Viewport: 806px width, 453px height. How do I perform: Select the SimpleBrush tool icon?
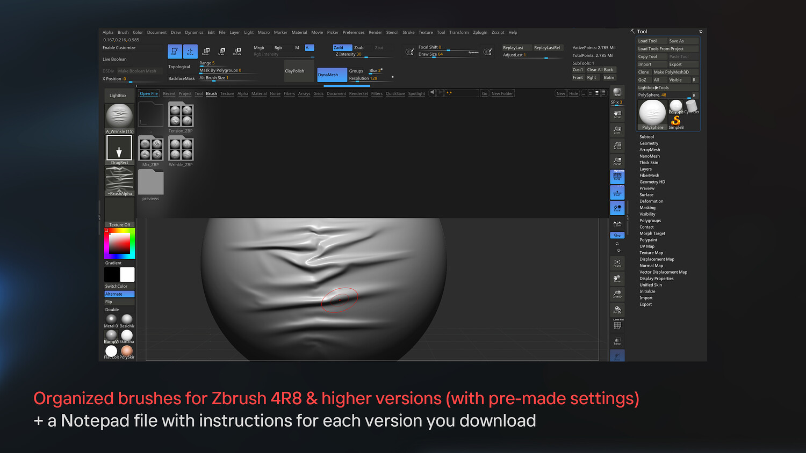(676, 122)
